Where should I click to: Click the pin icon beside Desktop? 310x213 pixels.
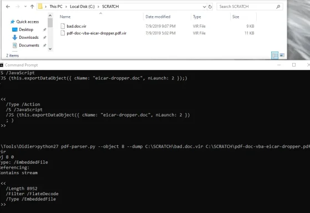point(44,29)
